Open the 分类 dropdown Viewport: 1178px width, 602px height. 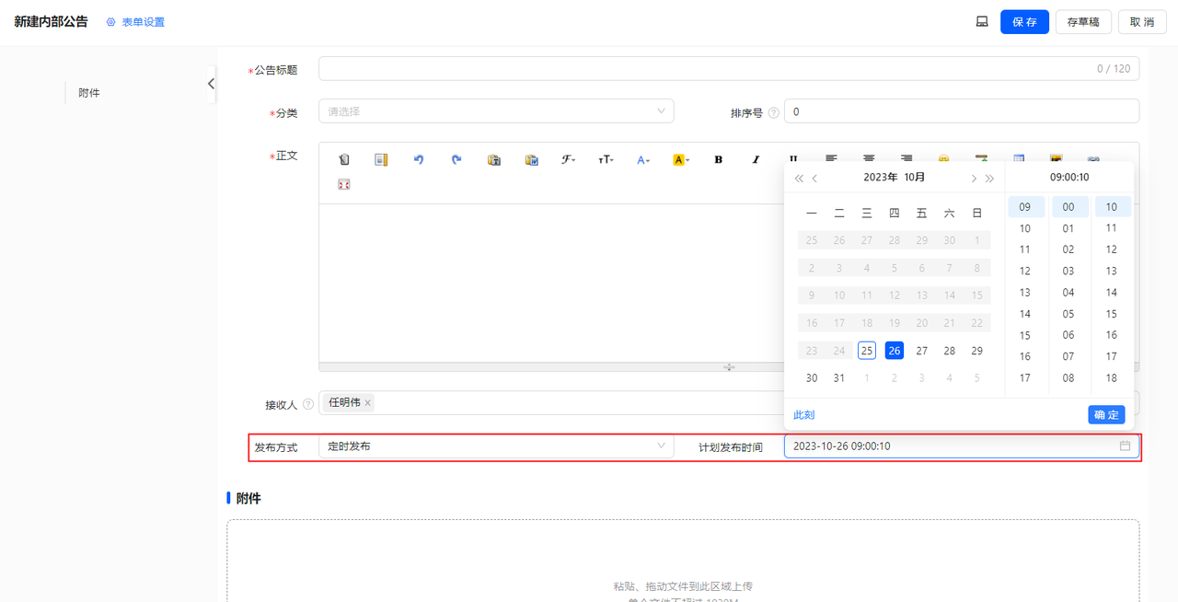pos(496,111)
